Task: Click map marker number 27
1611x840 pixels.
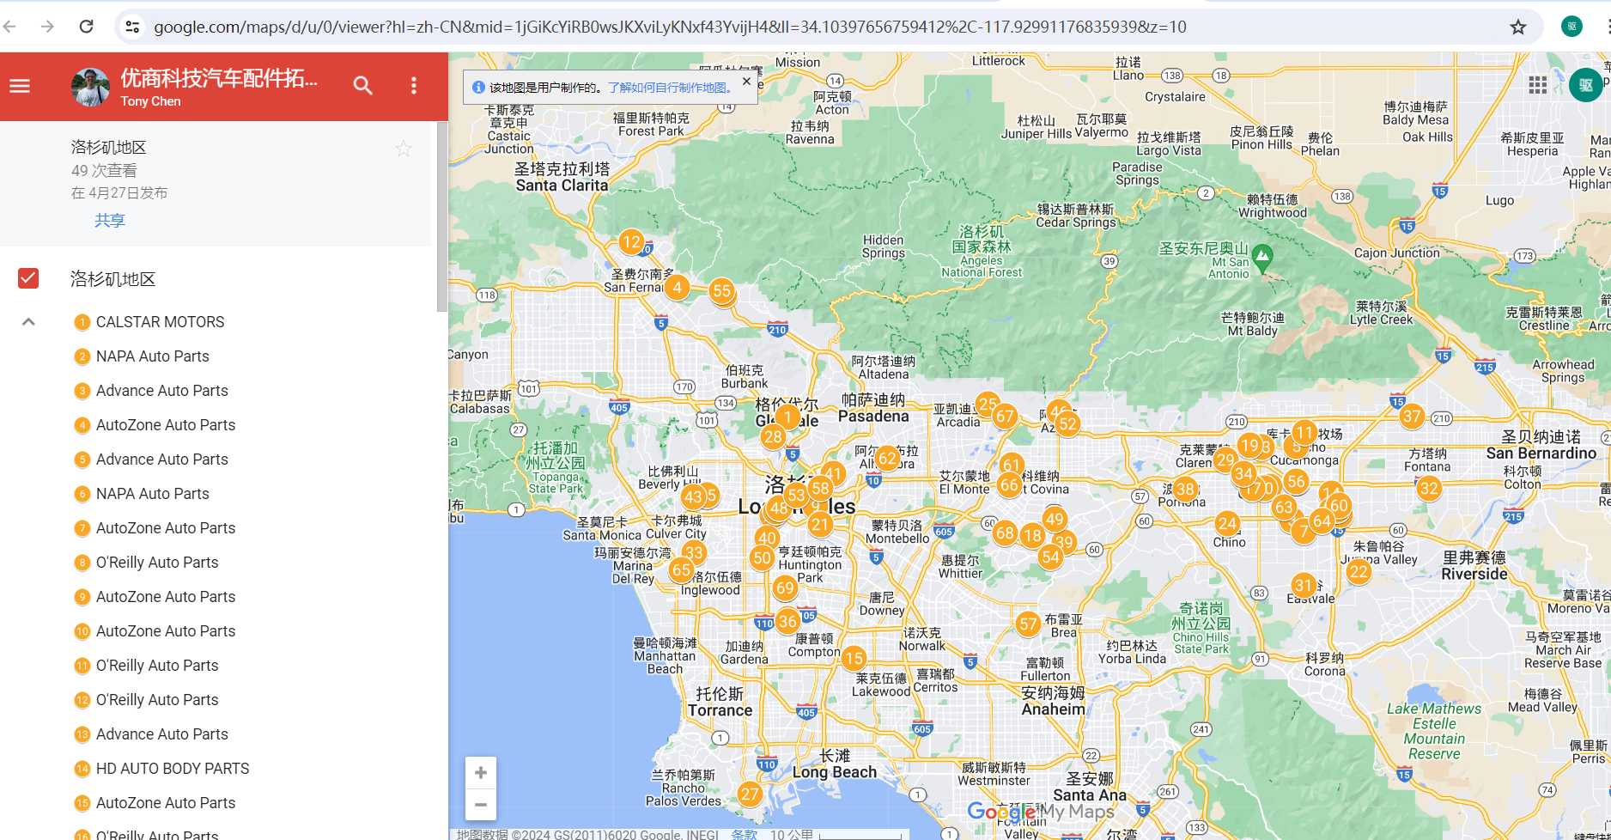Action: (750, 794)
